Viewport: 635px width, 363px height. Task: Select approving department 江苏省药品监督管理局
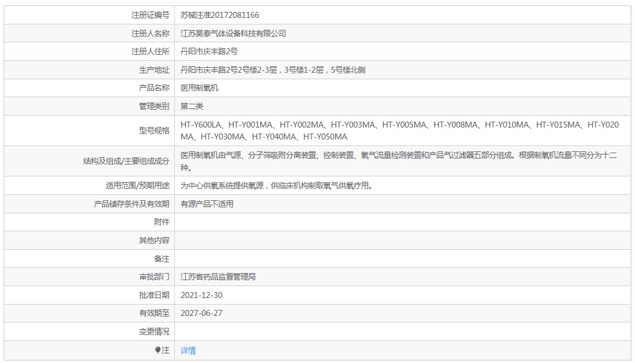(218, 277)
